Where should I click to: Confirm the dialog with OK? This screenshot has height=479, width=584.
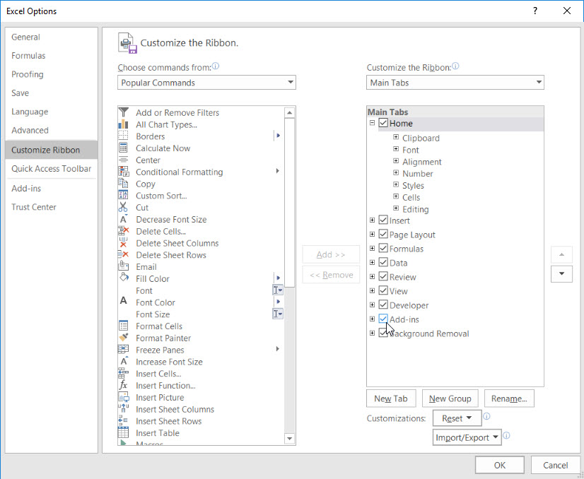[500, 466]
